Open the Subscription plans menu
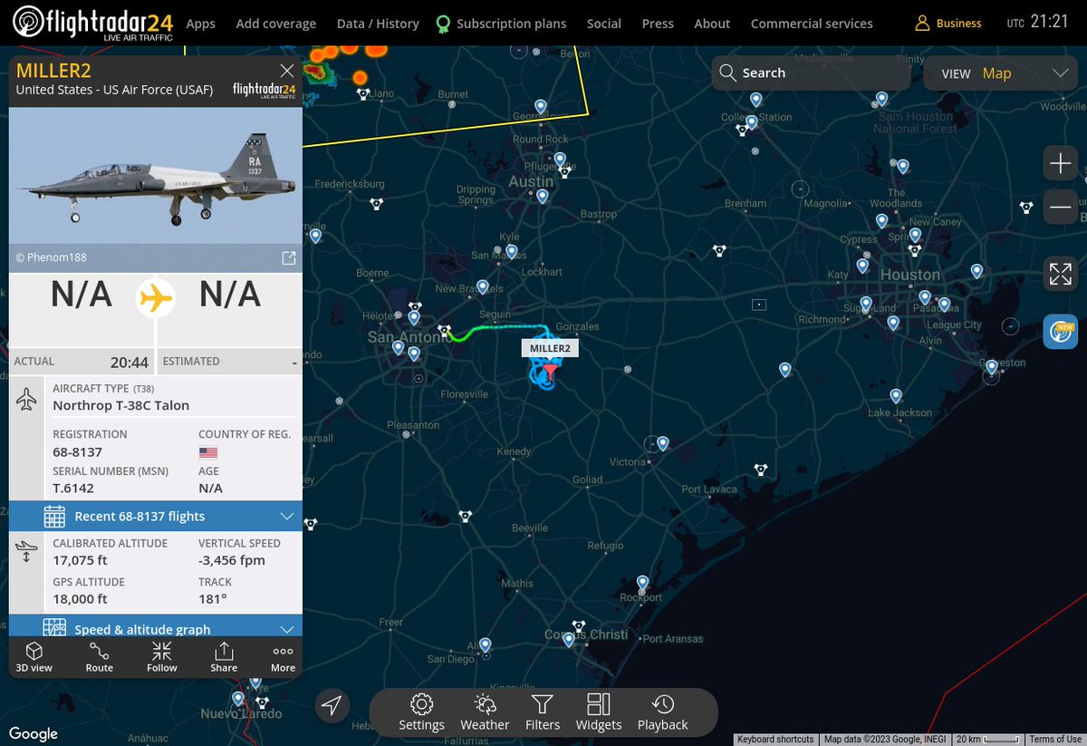This screenshot has width=1087, height=746. point(510,24)
